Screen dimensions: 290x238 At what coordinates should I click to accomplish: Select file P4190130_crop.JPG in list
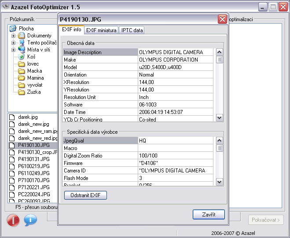pos(38,152)
